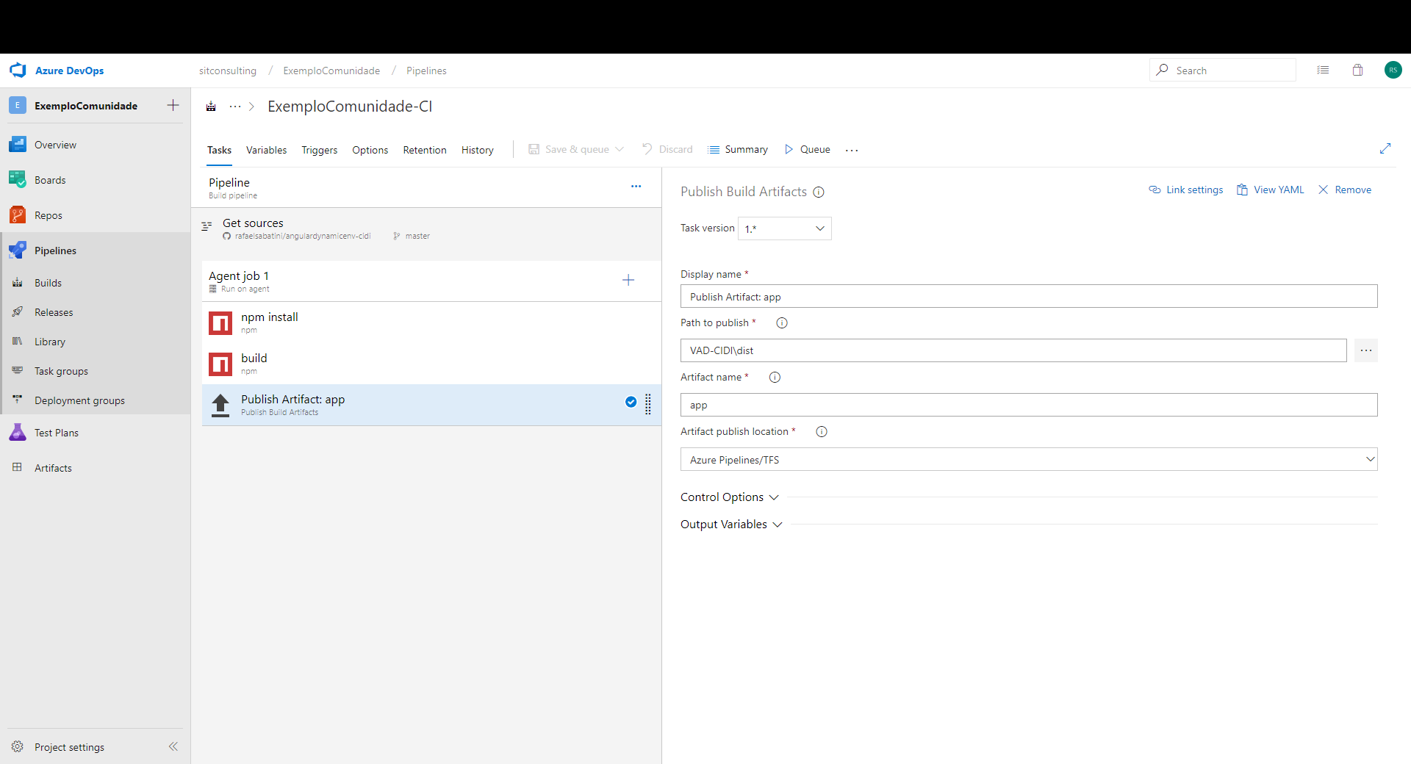Toggle the enabled state of Publish Artifact: app task

[x=631, y=402]
